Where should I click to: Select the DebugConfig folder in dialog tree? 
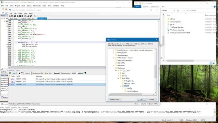click(129, 81)
